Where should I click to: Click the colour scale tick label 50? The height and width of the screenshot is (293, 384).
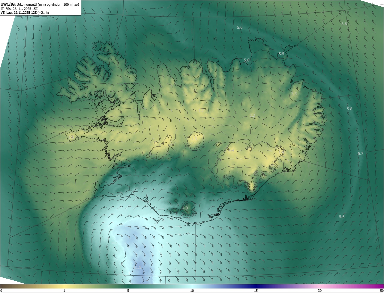coord(382,291)
